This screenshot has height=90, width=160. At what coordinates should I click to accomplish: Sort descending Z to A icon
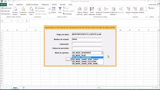(49, 13)
